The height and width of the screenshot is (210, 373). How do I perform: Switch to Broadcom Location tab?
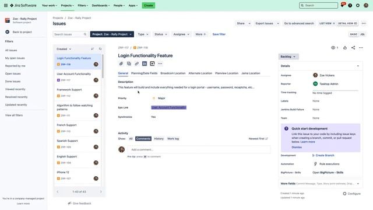point(173,73)
